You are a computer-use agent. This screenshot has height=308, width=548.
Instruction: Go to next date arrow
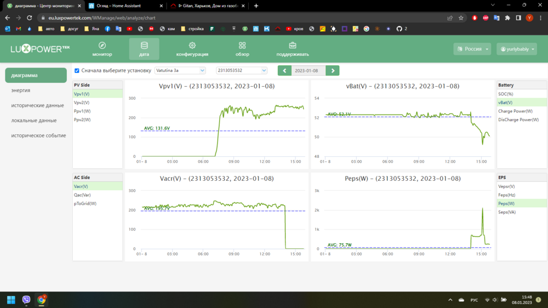(x=332, y=71)
